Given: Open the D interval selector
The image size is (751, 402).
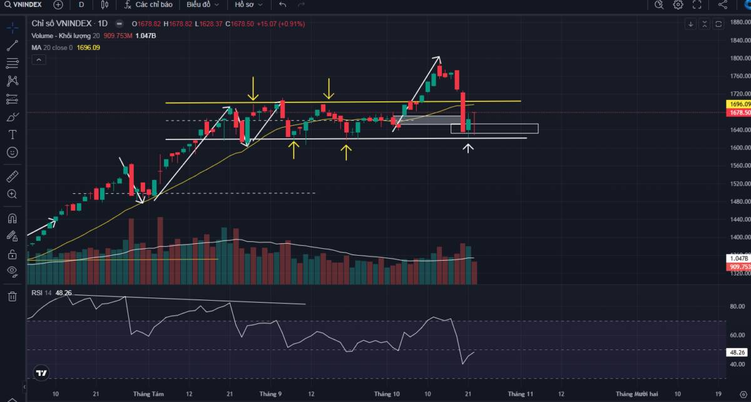Looking at the screenshot, I should click(81, 5).
